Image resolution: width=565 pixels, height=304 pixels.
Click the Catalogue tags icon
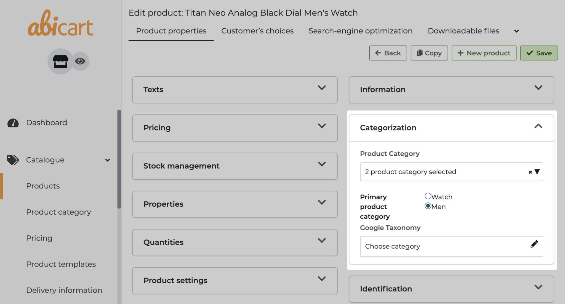(13, 160)
